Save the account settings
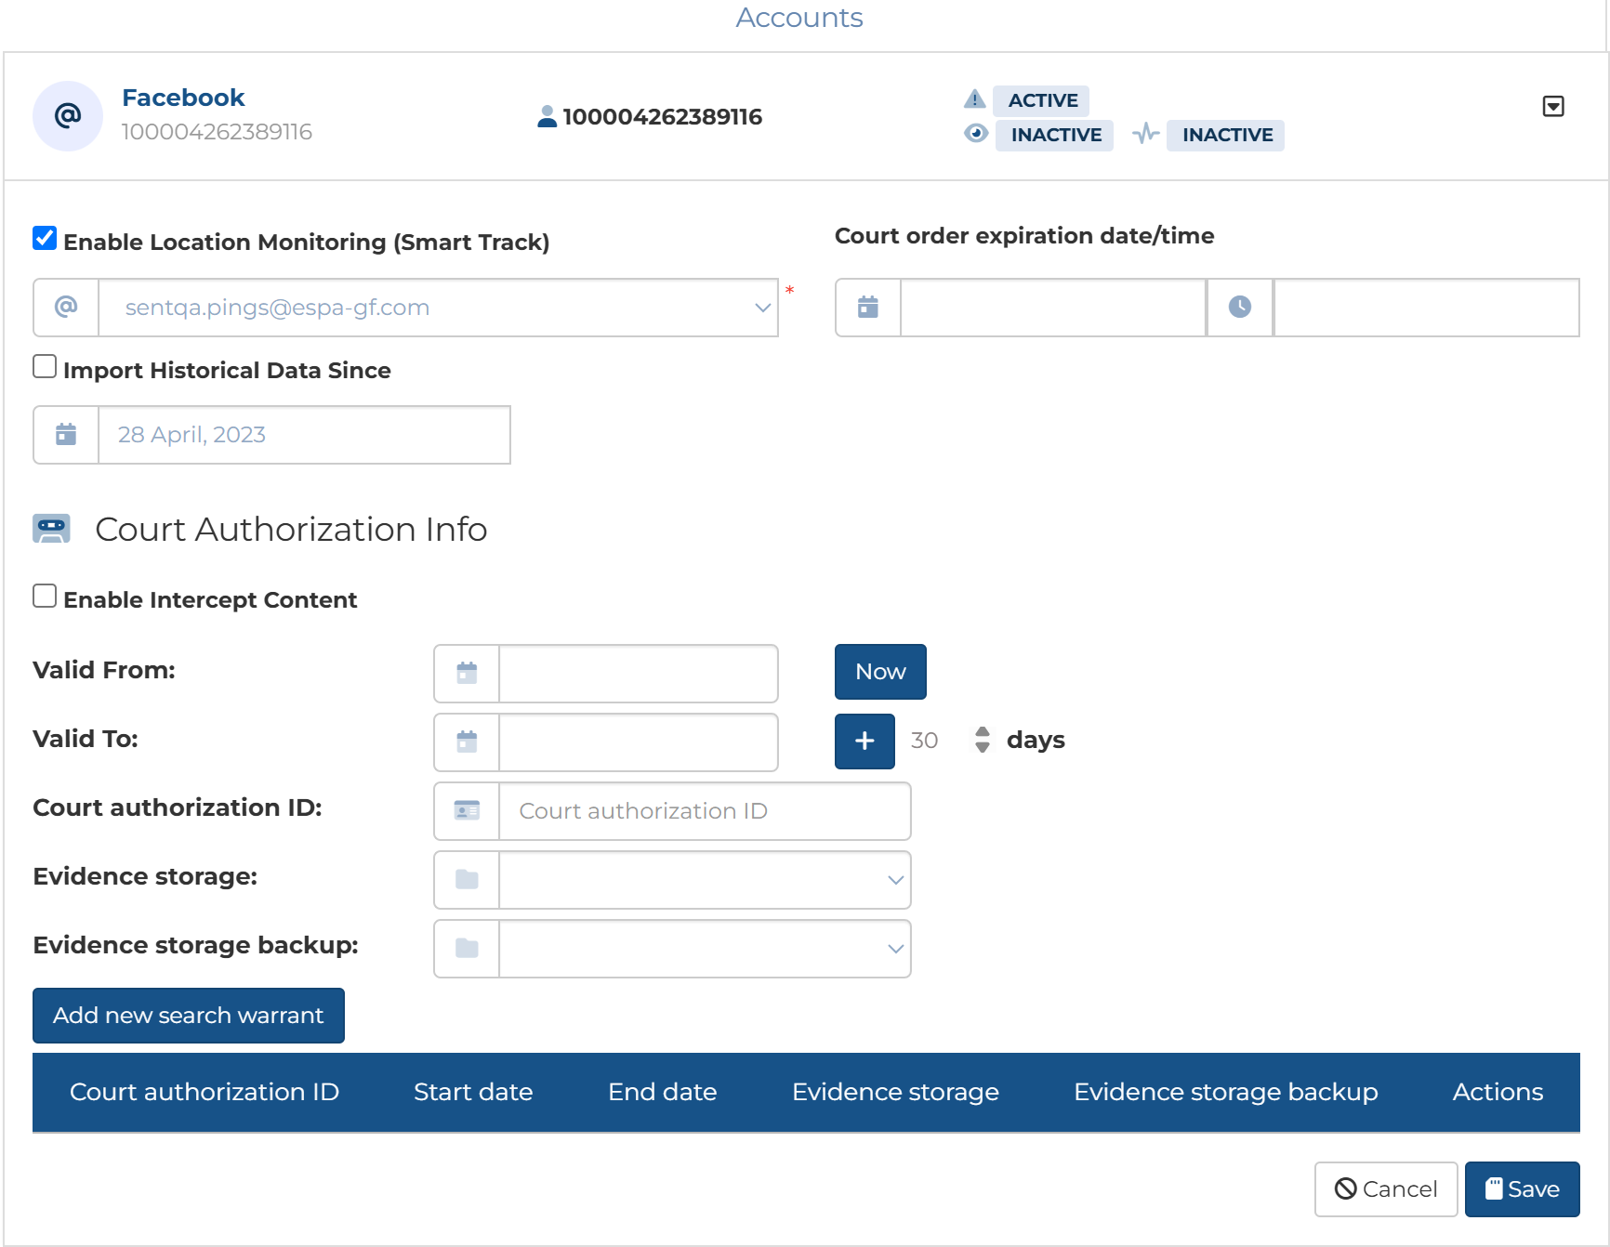1610x1247 pixels. coord(1522,1189)
